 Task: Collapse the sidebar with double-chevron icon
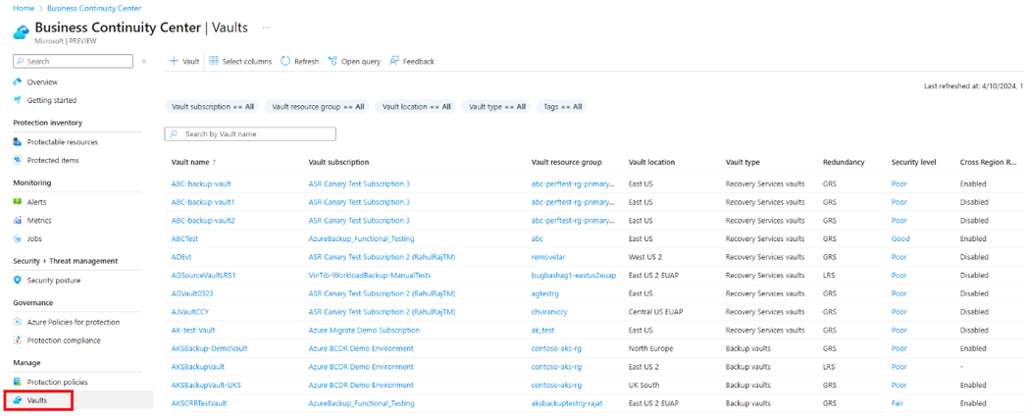pos(144,61)
